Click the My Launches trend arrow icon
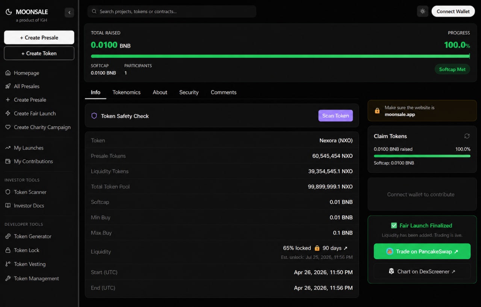The width and height of the screenshot is (481, 307). click(8, 148)
